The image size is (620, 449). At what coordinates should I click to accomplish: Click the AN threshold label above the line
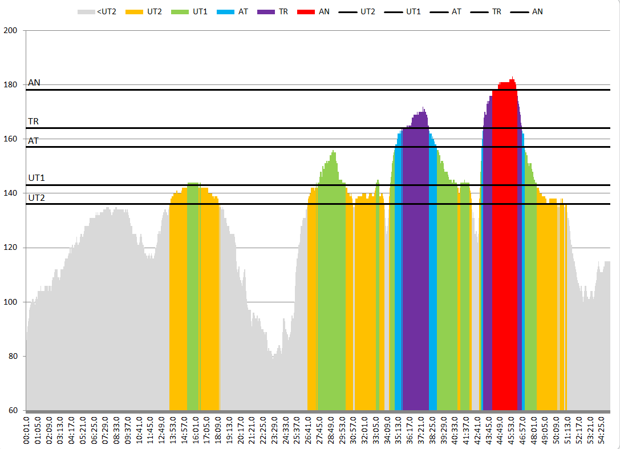pyautogui.click(x=34, y=83)
